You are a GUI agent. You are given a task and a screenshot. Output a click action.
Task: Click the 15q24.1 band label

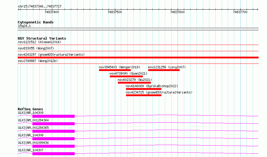point(24,26)
